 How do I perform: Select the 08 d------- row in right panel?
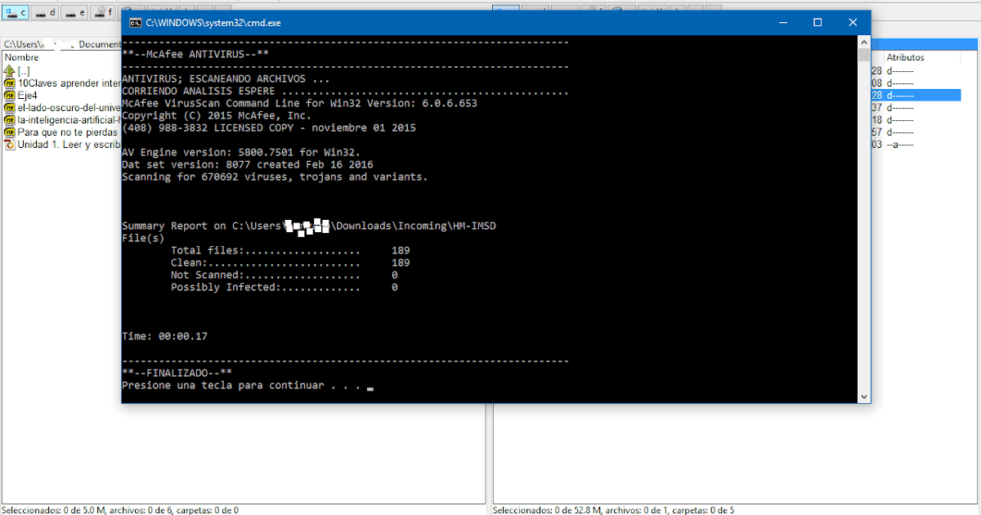point(916,83)
